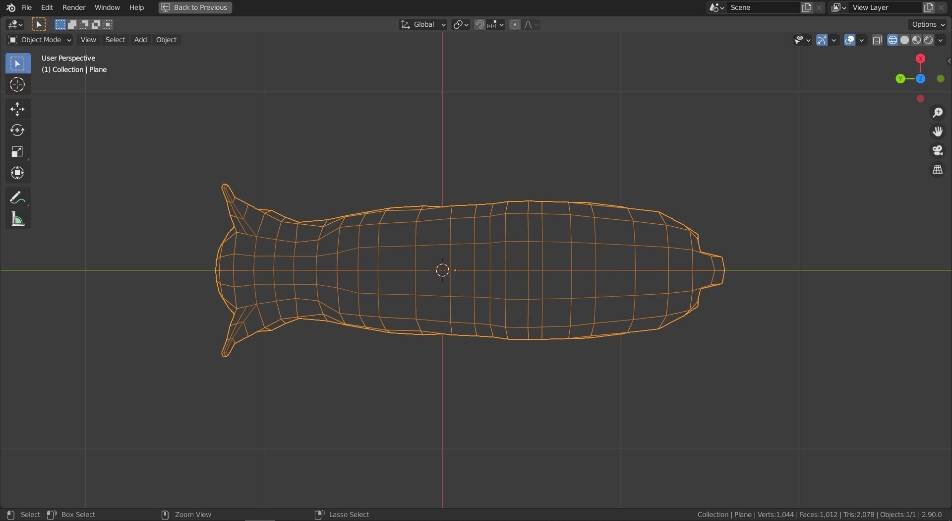
Task: Click the red X axis gizmo handle
Action: (921, 59)
